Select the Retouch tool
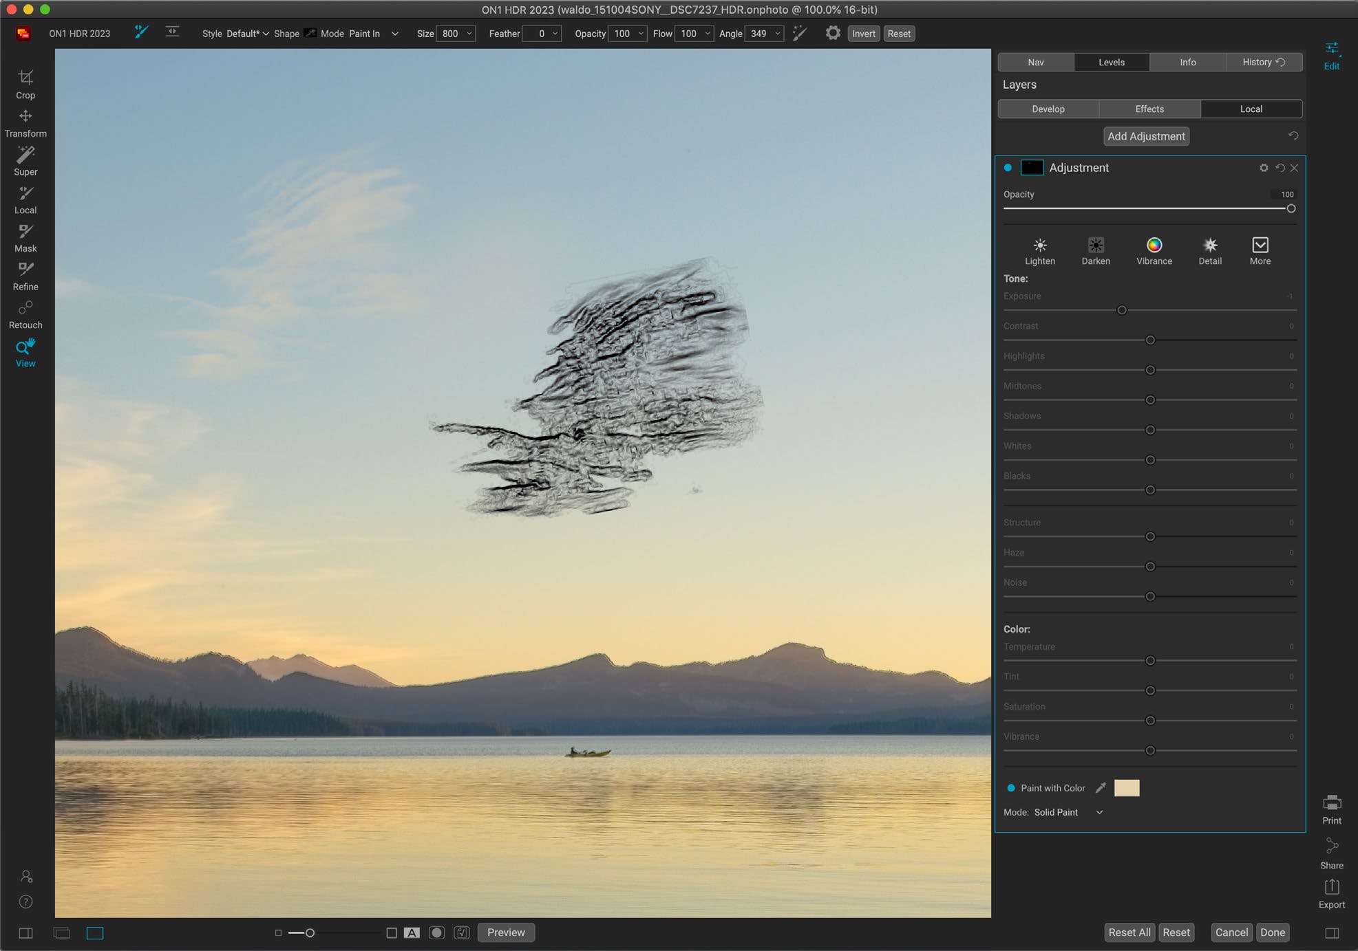The width and height of the screenshot is (1358, 951). coord(25,315)
